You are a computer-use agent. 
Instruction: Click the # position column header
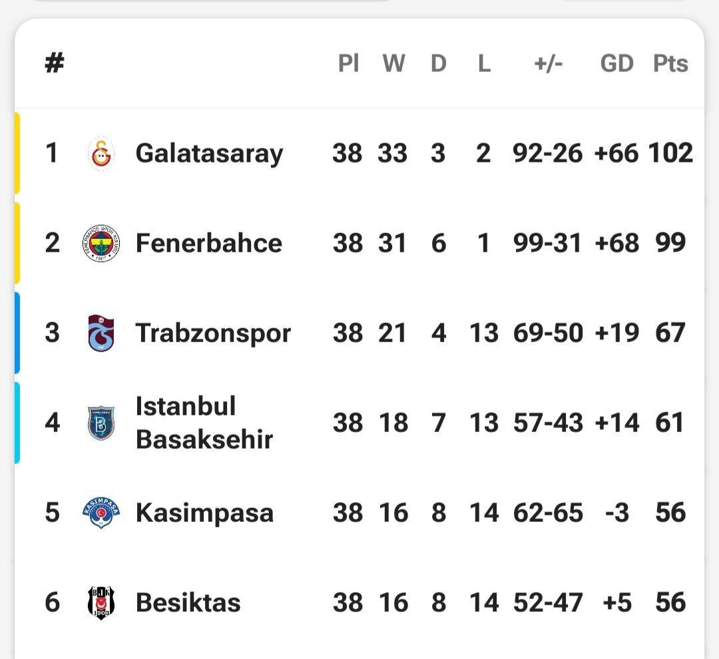click(54, 64)
